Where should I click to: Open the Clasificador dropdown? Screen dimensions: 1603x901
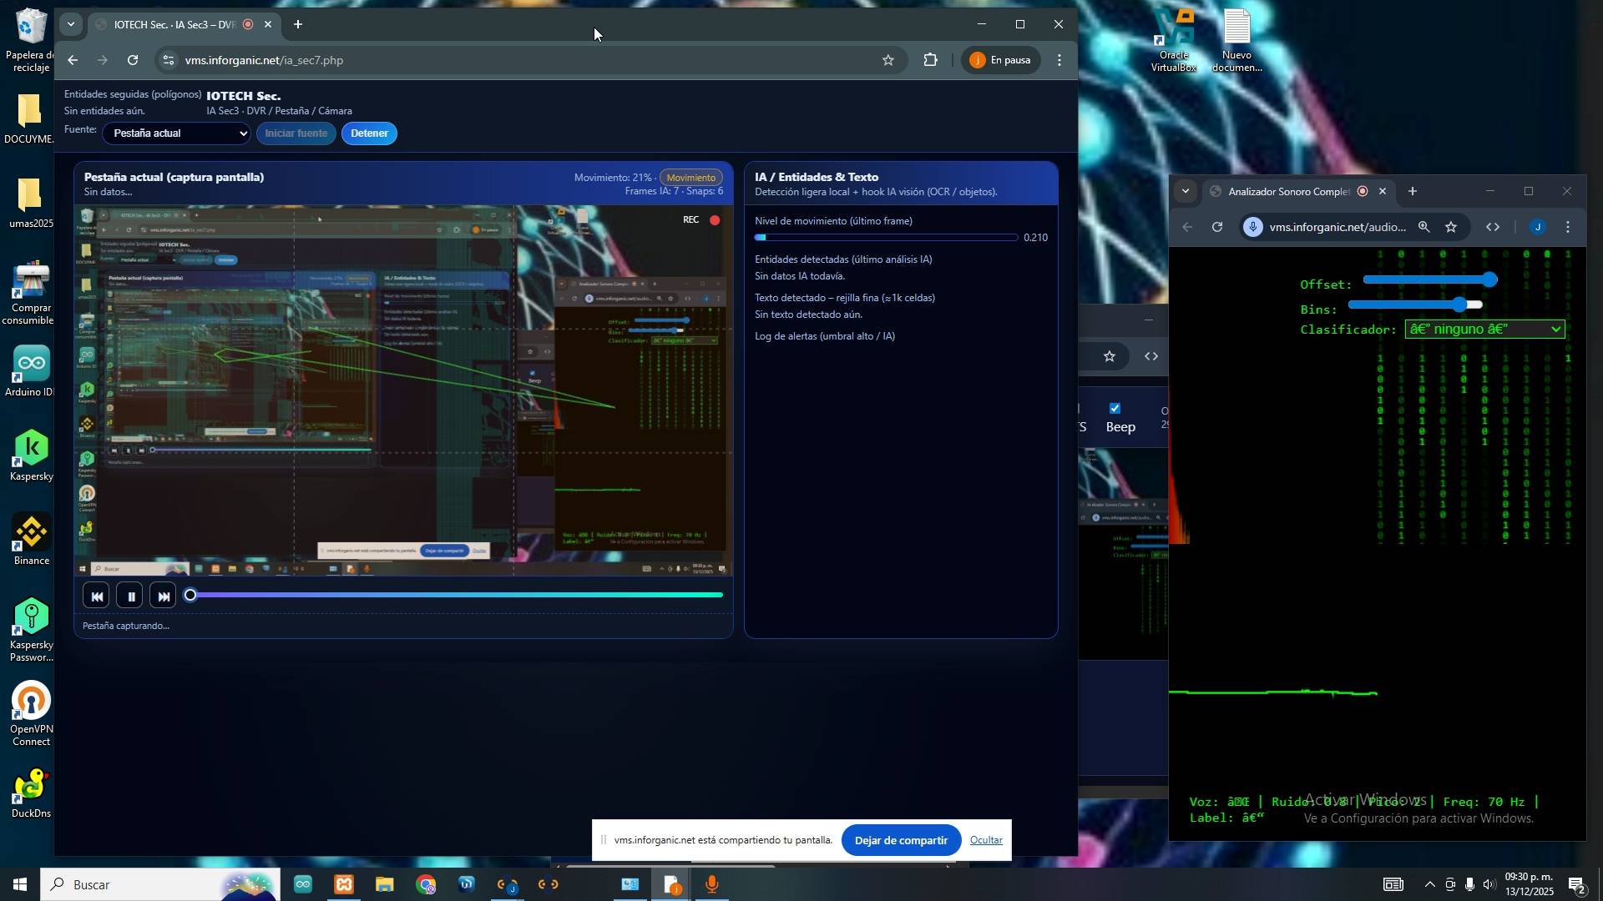tap(1484, 330)
